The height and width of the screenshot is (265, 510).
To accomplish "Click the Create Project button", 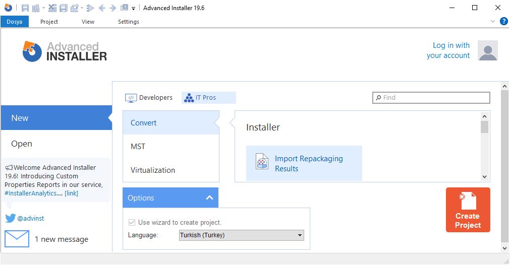I will [468, 210].
